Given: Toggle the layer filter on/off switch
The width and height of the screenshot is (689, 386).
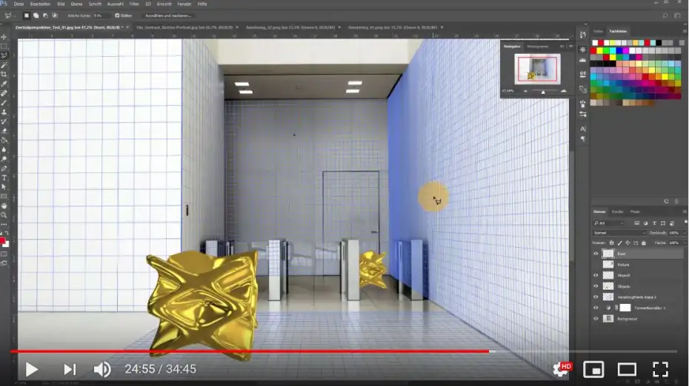Looking at the screenshot, I should (x=685, y=223).
